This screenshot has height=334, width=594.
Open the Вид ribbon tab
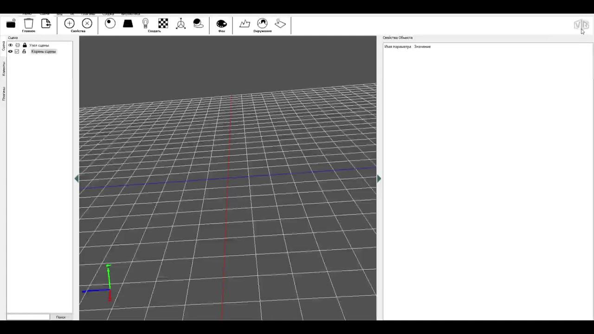coord(59,14)
